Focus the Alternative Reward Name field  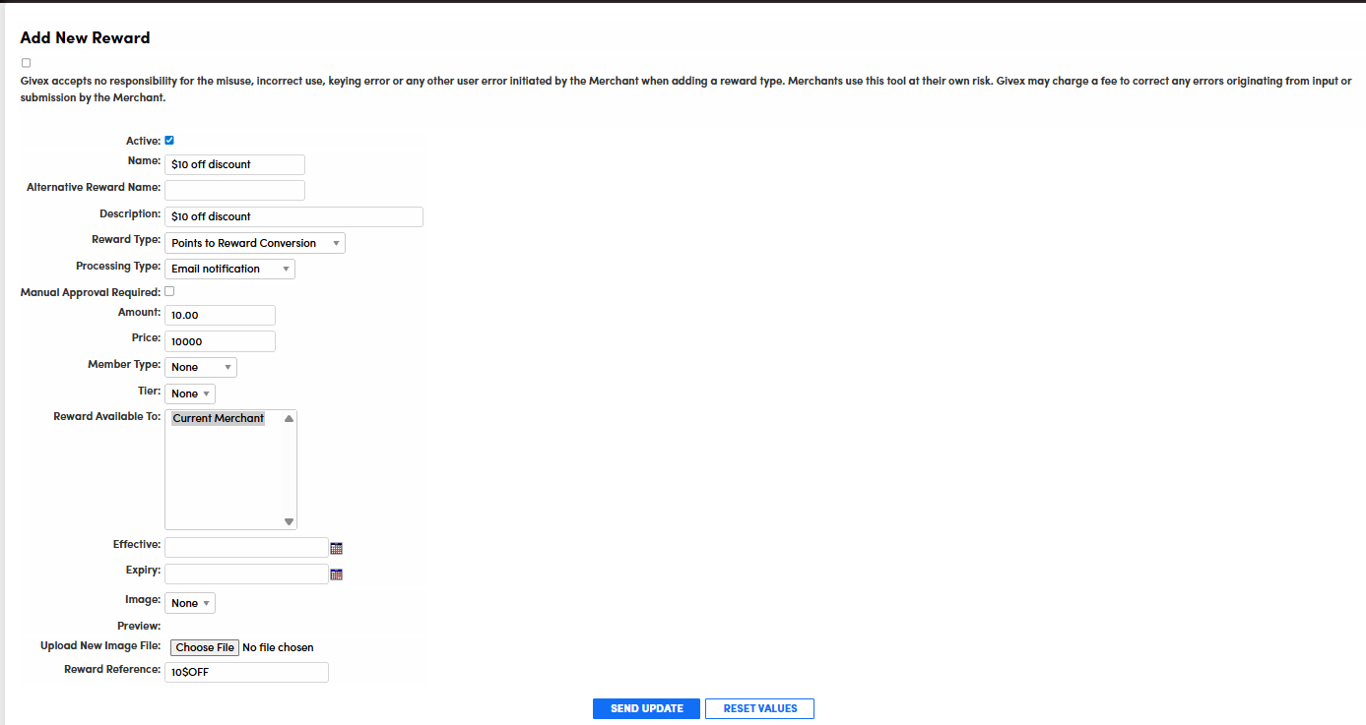tap(234, 190)
